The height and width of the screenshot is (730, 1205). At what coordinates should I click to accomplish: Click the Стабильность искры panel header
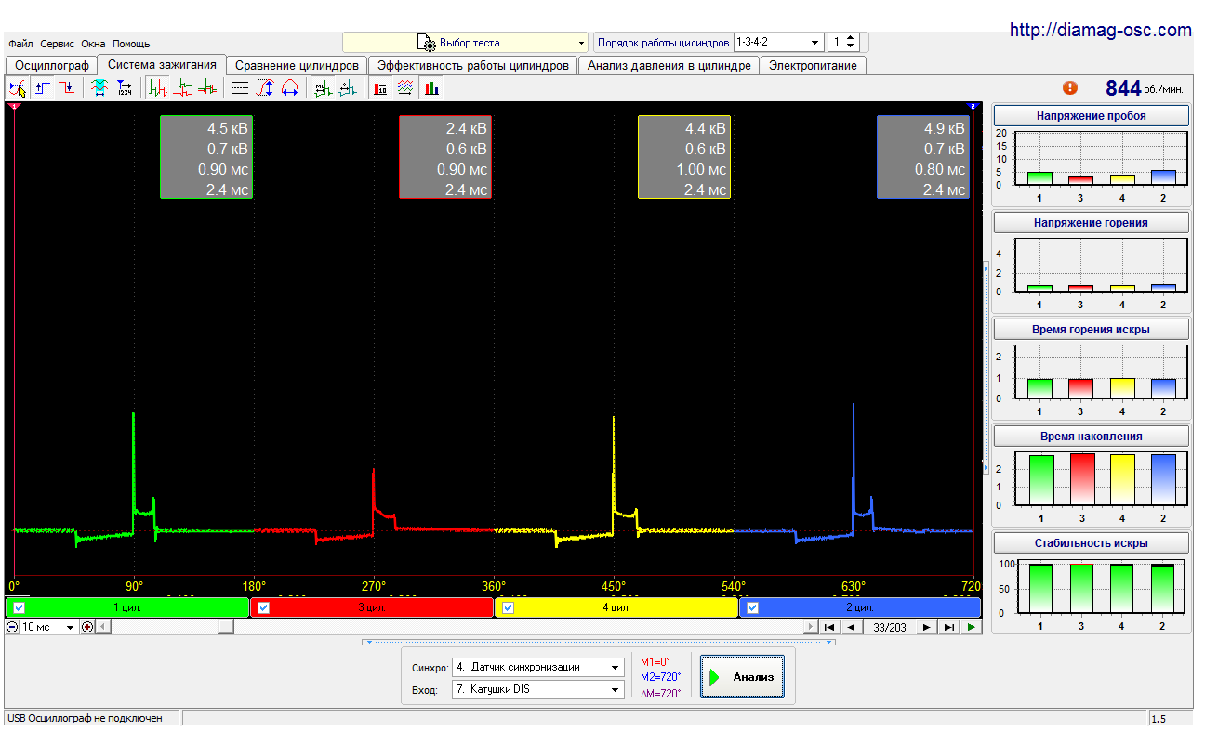(x=1092, y=543)
